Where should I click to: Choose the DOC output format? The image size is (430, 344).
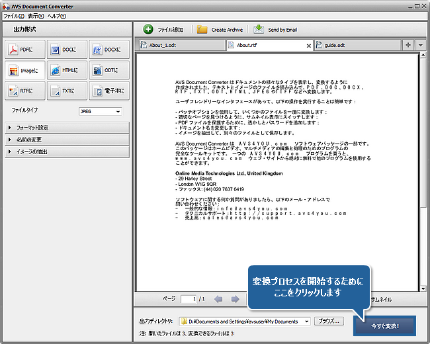click(x=67, y=50)
